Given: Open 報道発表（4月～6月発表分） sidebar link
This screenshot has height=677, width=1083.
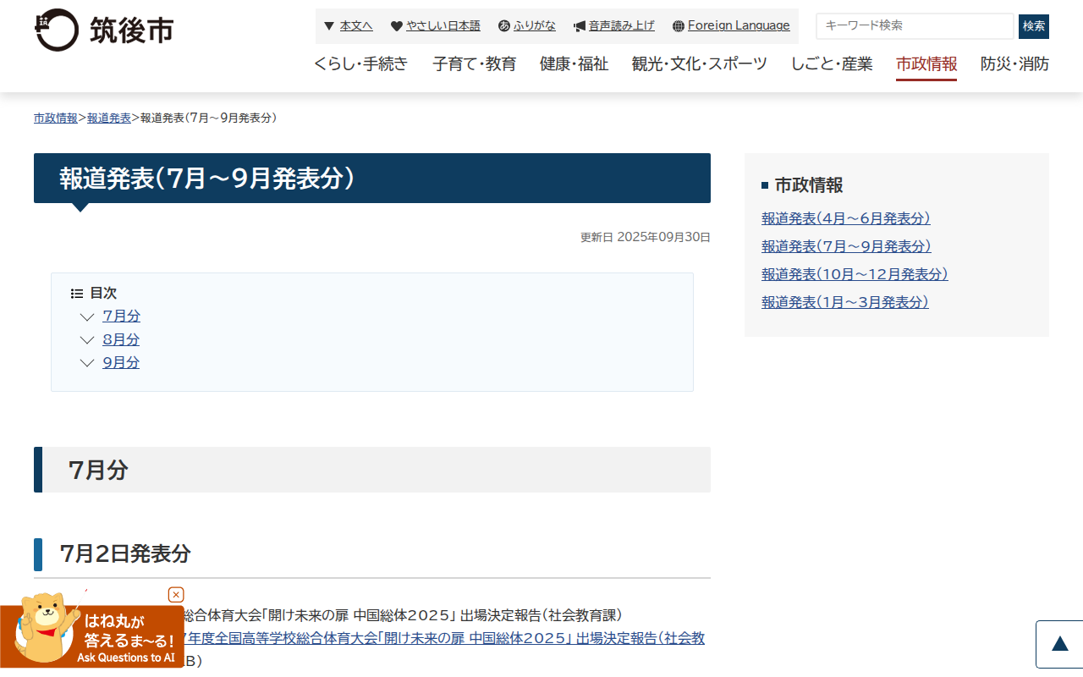Looking at the screenshot, I should point(846,218).
